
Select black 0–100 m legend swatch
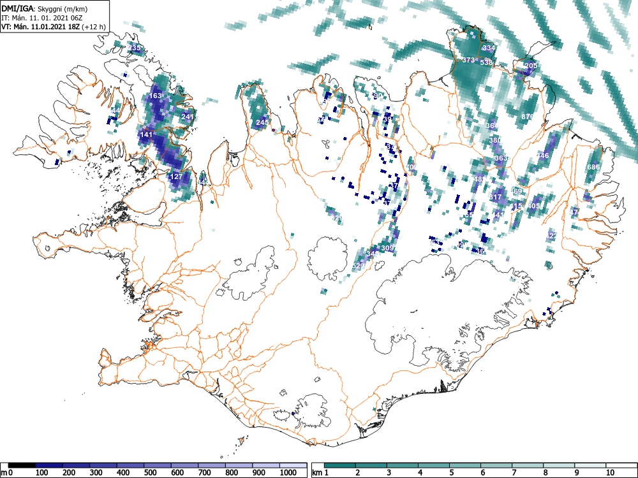pos(22,465)
